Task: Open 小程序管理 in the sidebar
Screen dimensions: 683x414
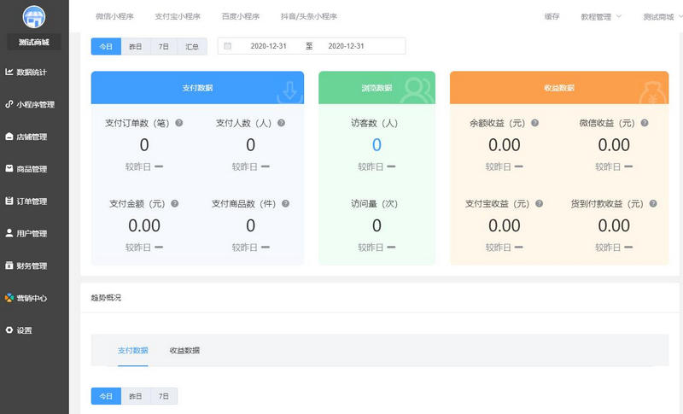Action: [x=35, y=104]
